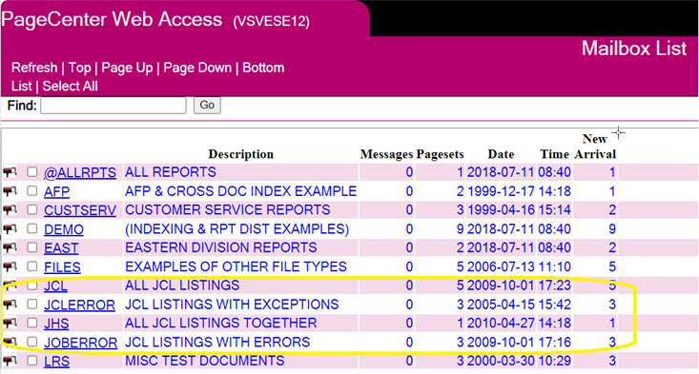Click the Date column header

(501, 154)
